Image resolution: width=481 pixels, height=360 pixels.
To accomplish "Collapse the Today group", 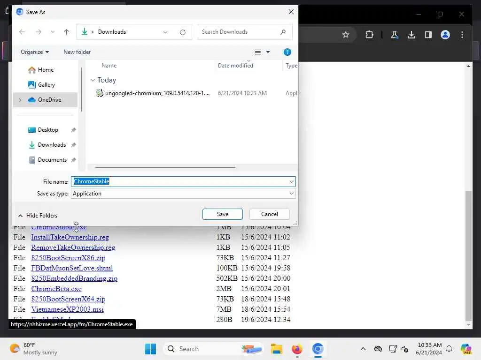I will [93, 80].
